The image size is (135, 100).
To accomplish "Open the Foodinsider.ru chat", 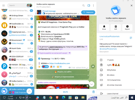I will [17, 25].
